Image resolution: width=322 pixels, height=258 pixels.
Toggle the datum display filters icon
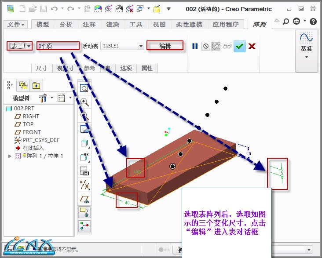(x=84, y=185)
